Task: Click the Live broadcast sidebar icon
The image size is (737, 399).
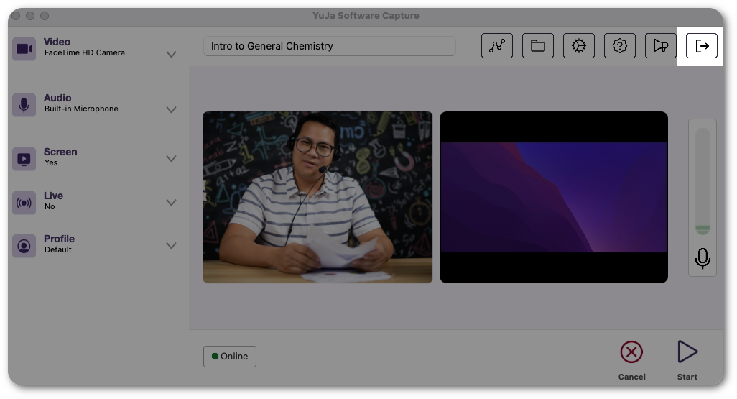Action: point(24,203)
